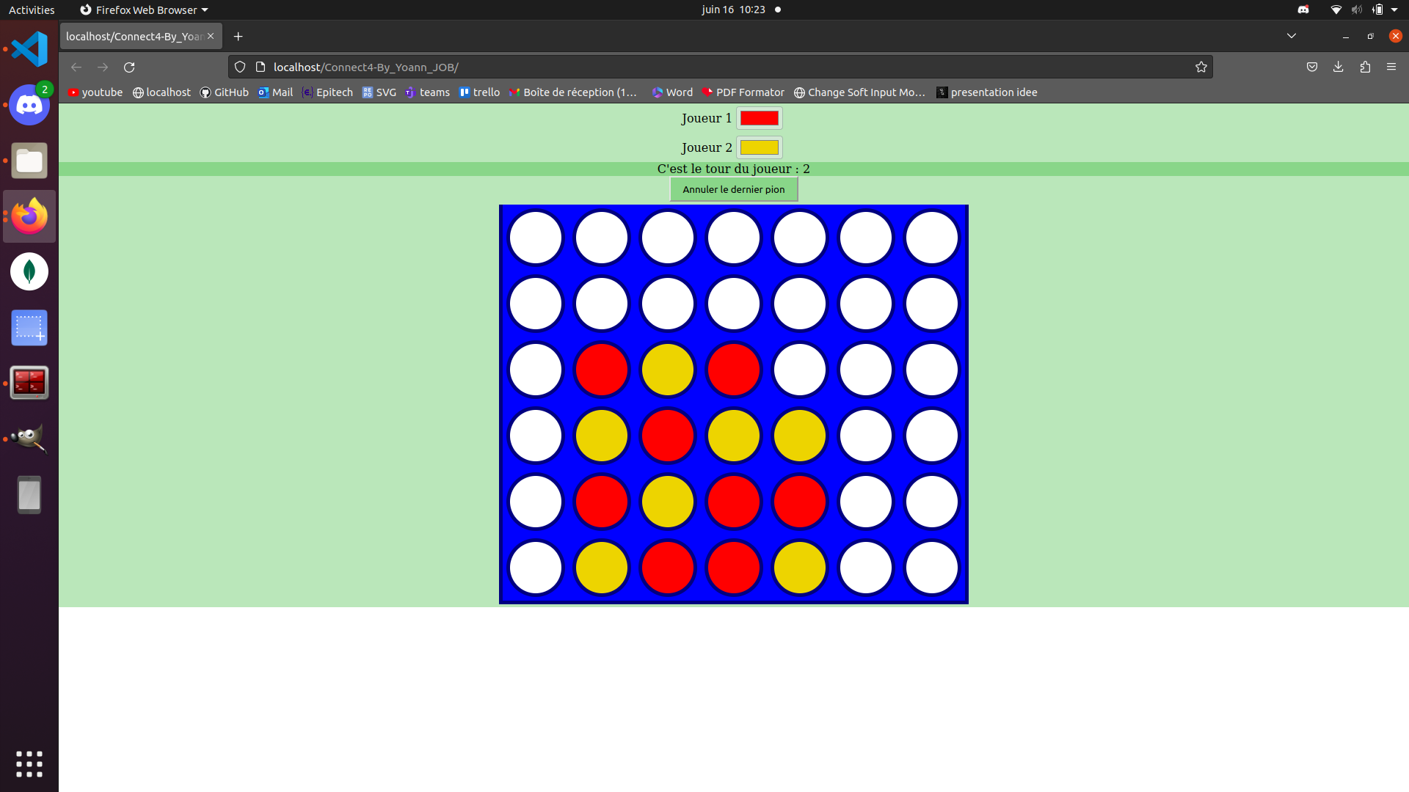Open Firefox Web Browser app menu
1409x792 pixels.
[x=145, y=10]
